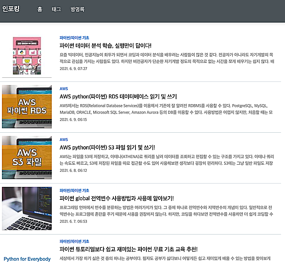Open 파이썬/파이썬 기초 category above 무료 기초 교육 post

(x=74, y=242)
